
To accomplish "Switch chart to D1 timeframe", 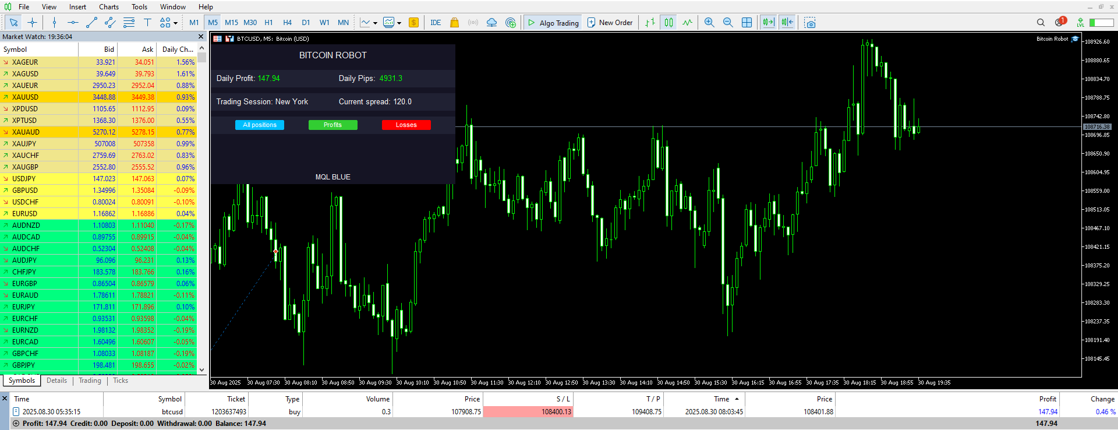I will (x=306, y=23).
